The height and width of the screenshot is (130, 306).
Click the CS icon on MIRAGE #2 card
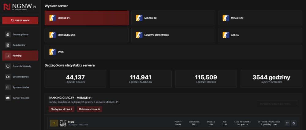click(139, 18)
